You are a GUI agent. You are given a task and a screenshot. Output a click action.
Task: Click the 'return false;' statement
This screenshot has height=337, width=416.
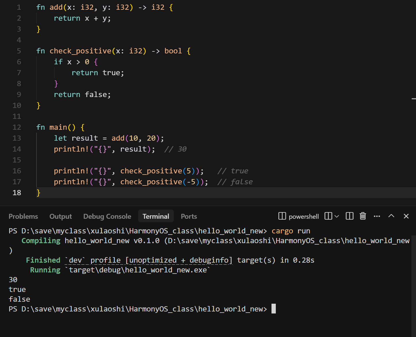click(82, 94)
